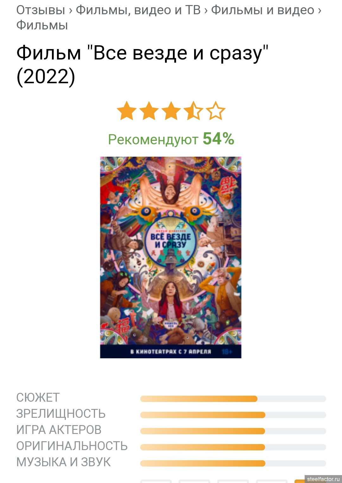Go to Фильмы и видео breadcrumb
This screenshot has width=342, height=483.
(263, 10)
